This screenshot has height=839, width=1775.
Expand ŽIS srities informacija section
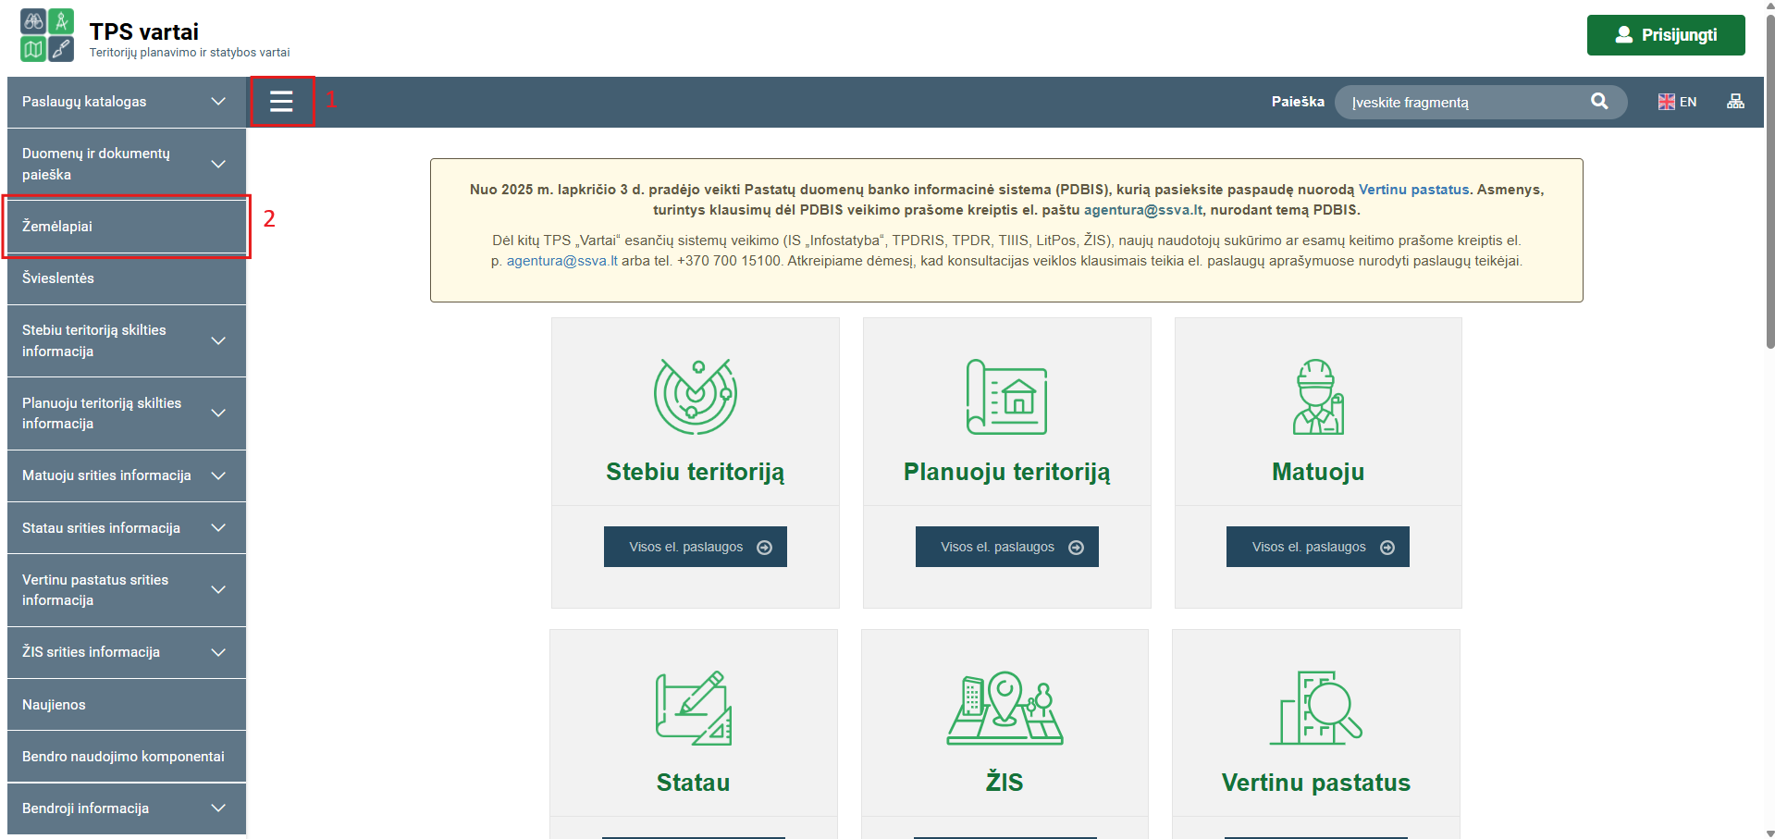pos(218,652)
